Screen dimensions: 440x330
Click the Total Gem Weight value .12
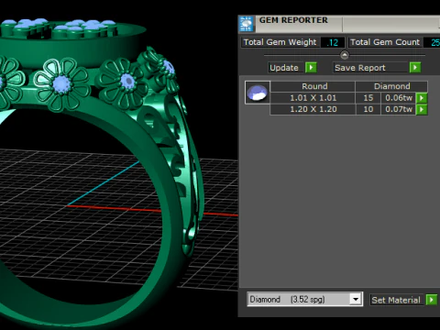pos(333,42)
